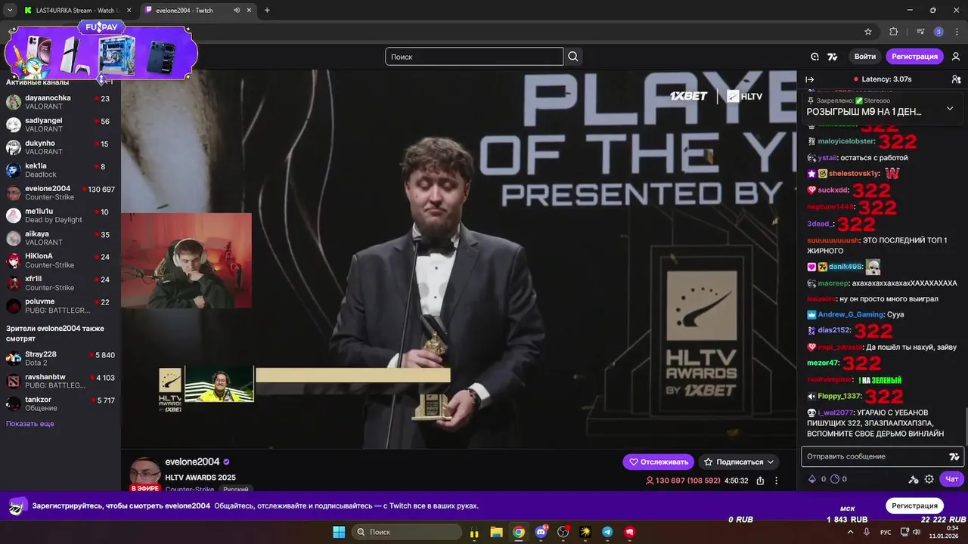
Task: Open the Подписаться subscribe dropdown
Action: [738, 462]
